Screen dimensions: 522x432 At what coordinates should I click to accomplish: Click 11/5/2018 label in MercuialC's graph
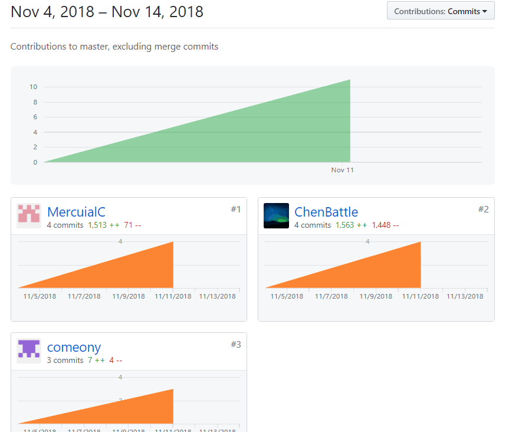40,296
